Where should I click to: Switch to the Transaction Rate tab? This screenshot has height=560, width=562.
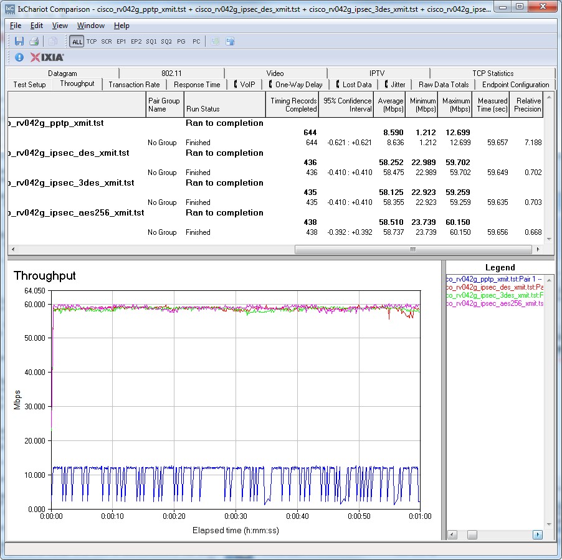(135, 85)
